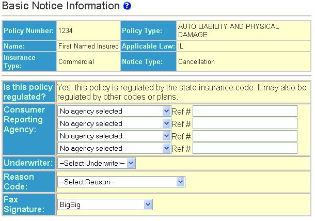The height and width of the screenshot is (221, 315).
Task: Click the third Ref # input field
Action: click(x=245, y=136)
